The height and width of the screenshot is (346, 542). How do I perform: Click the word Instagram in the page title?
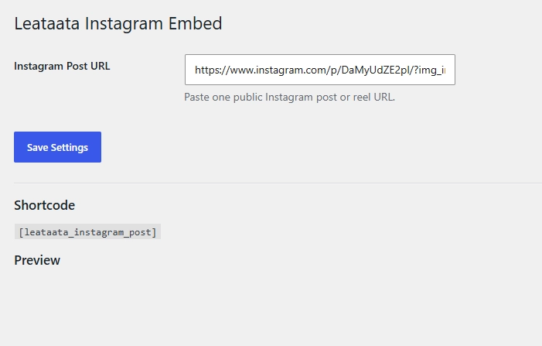124,24
